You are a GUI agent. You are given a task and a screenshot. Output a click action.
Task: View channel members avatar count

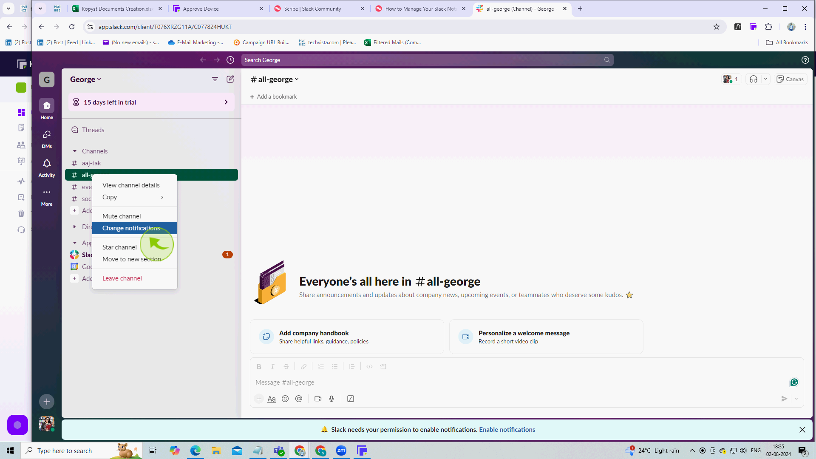731,79
